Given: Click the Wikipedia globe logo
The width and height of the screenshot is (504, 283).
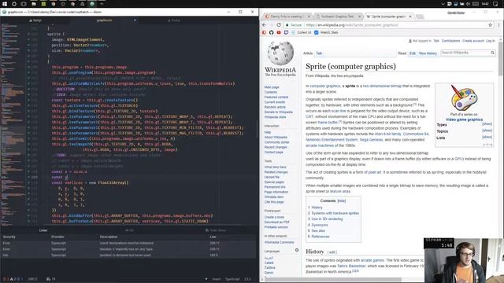Looking at the screenshot, I should tap(280, 53).
